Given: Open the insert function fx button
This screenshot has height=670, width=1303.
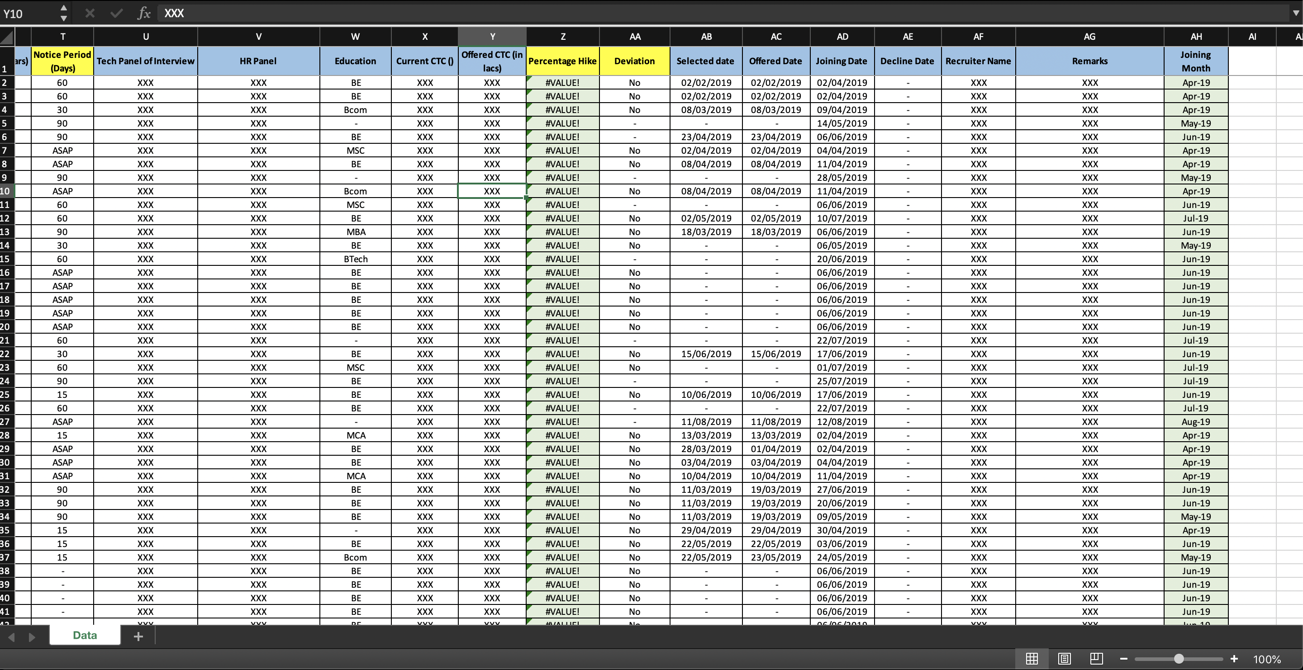Looking at the screenshot, I should 144,13.
